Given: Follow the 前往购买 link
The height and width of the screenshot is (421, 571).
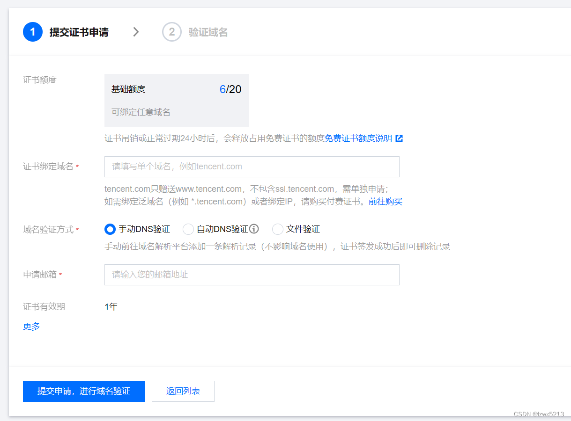Looking at the screenshot, I should point(386,202).
